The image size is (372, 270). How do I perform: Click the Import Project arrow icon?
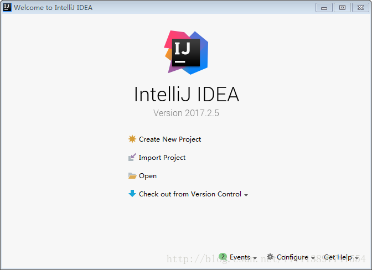click(132, 157)
